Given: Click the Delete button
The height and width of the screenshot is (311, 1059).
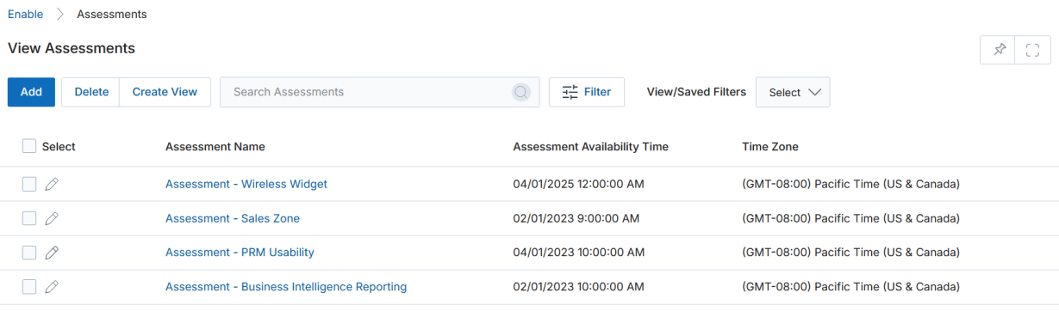Looking at the screenshot, I should [x=91, y=92].
